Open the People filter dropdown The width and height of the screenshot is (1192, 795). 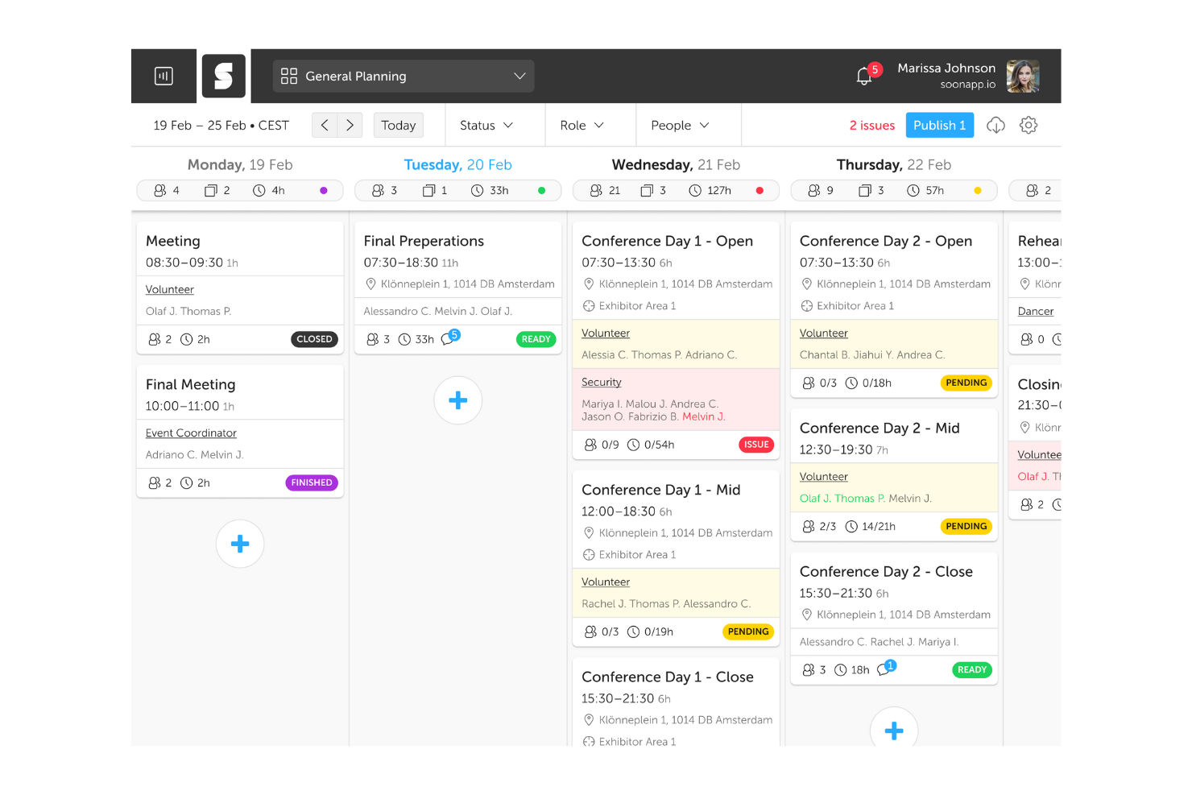(x=680, y=125)
